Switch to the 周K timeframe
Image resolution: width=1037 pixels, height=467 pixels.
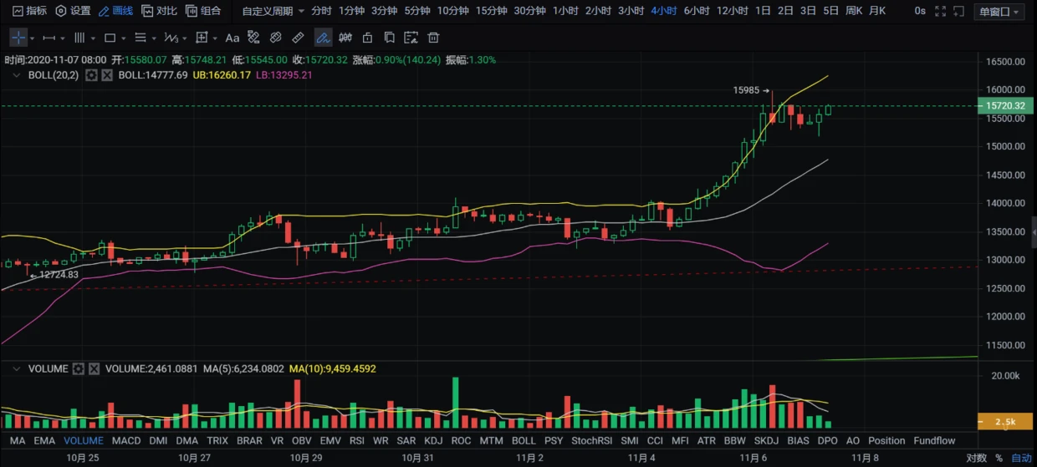(x=853, y=11)
